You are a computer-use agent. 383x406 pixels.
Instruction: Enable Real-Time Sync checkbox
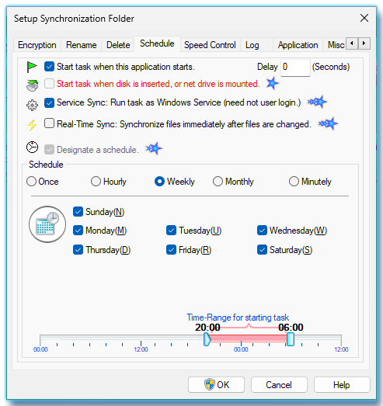click(x=49, y=123)
